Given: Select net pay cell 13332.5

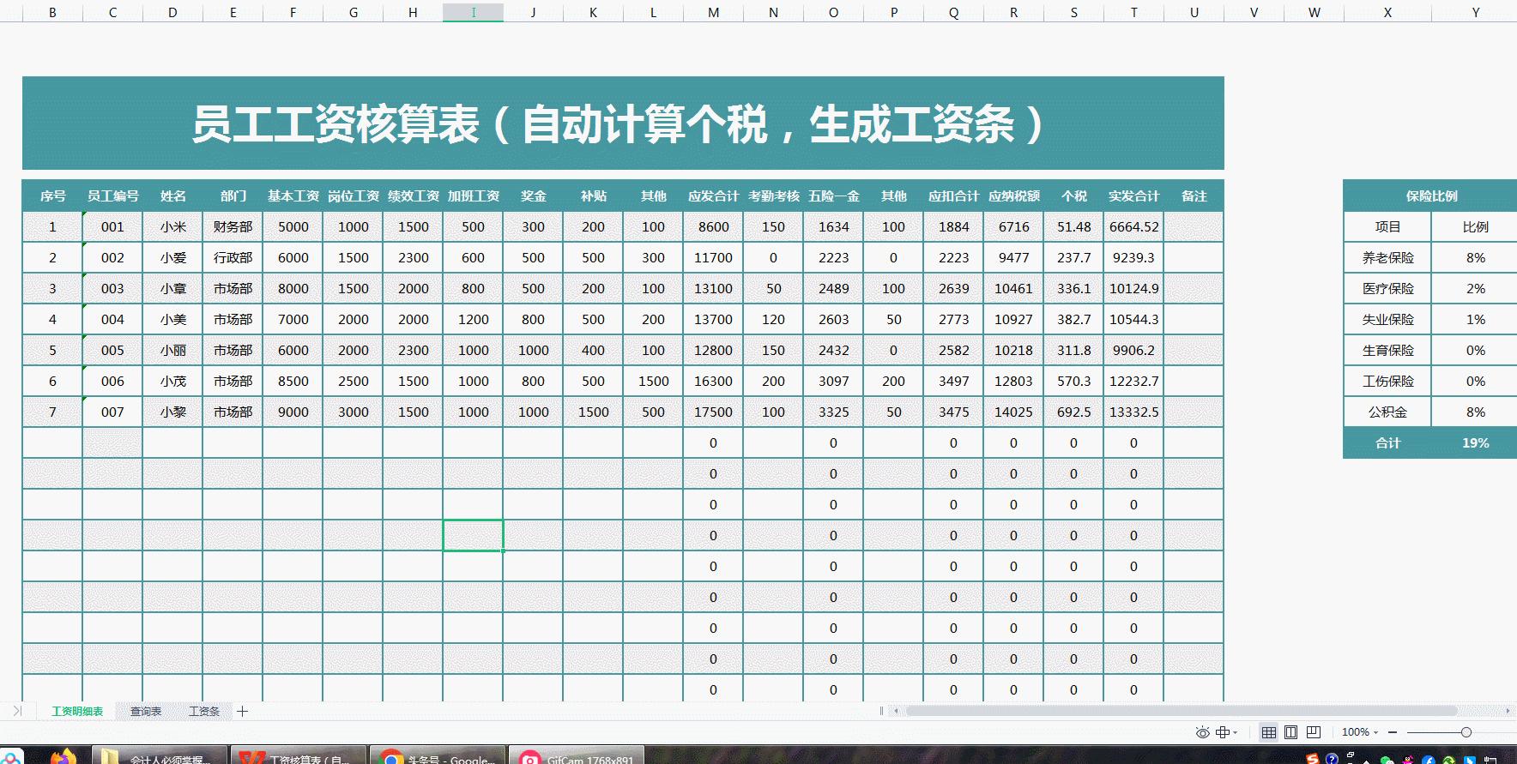Looking at the screenshot, I should click(1134, 412).
